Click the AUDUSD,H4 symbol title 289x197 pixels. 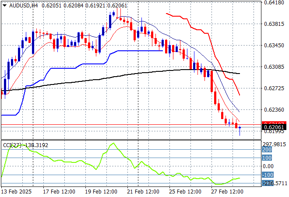[x=19, y=4]
